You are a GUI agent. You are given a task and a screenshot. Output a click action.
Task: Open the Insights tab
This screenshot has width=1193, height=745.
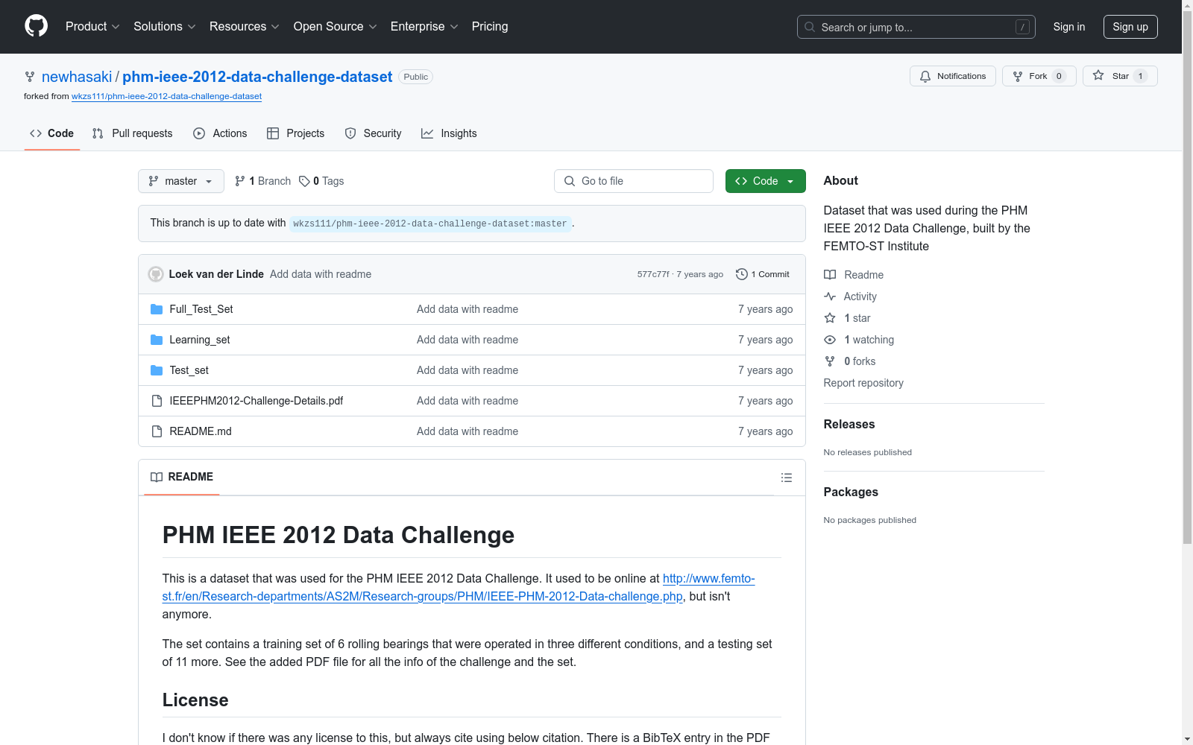click(449, 133)
